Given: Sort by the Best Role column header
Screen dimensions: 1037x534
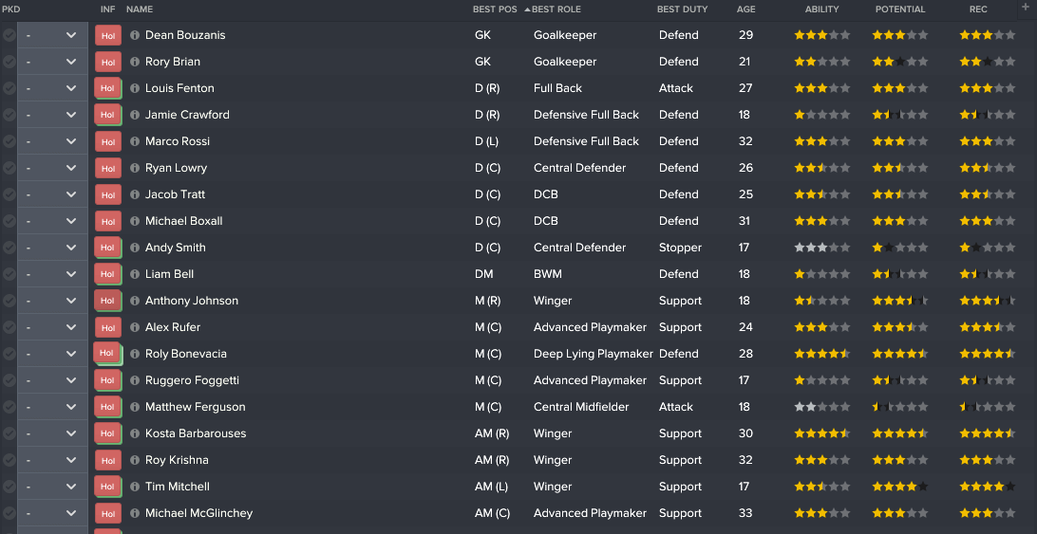Looking at the screenshot, I should 556,9.
